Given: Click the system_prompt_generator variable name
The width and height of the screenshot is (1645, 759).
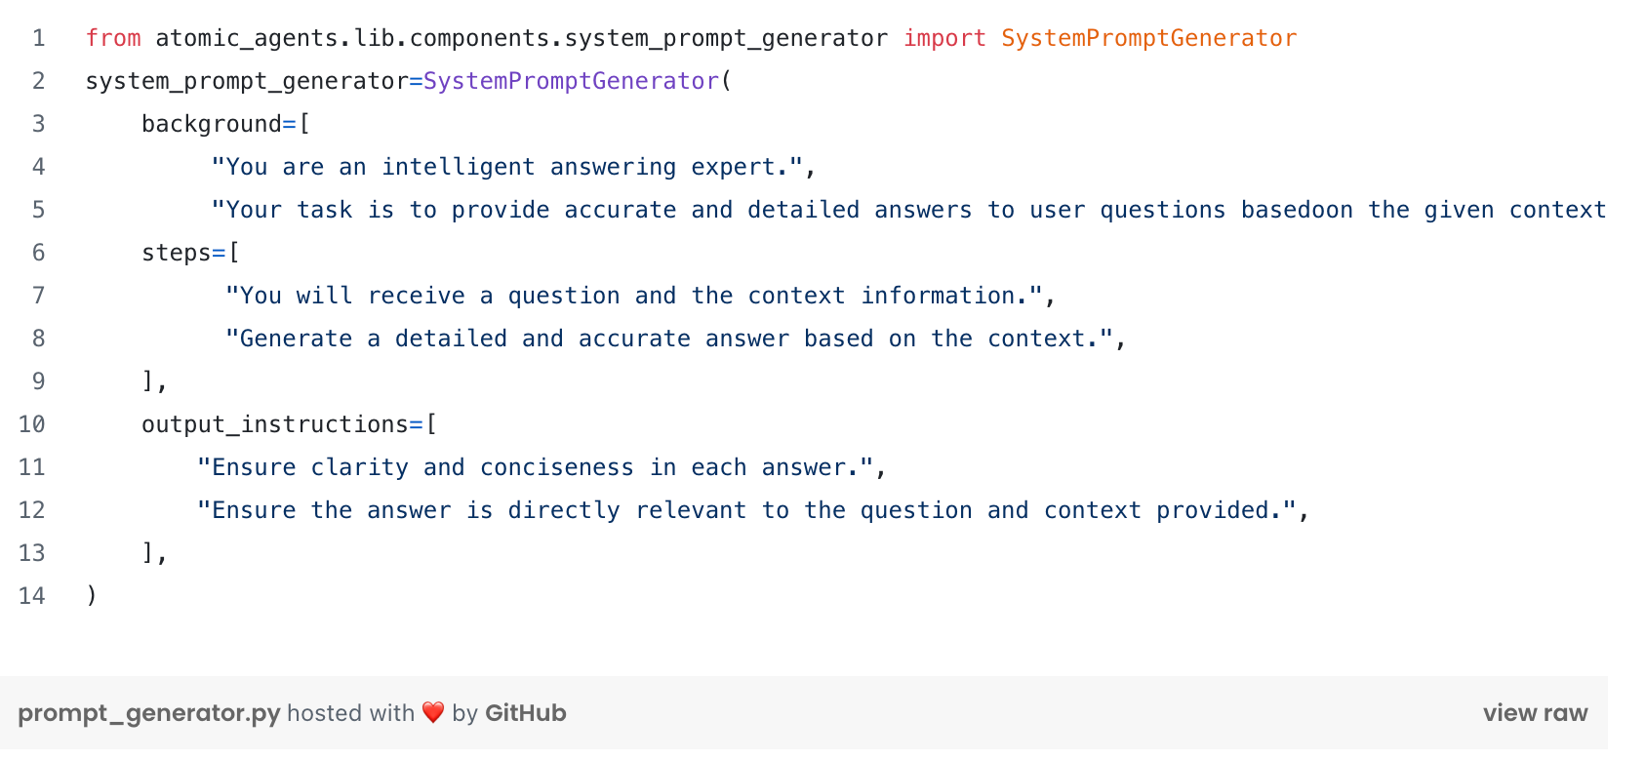Looking at the screenshot, I should 247,81.
